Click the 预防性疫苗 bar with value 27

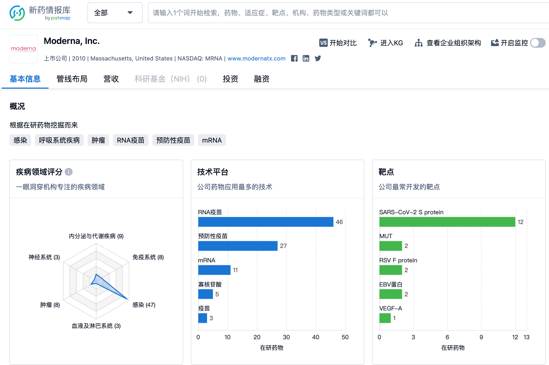click(x=238, y=246)
